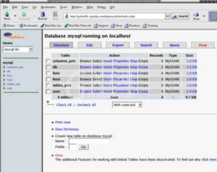
Task: Open the Edit menu
Action: coord(15,7)
